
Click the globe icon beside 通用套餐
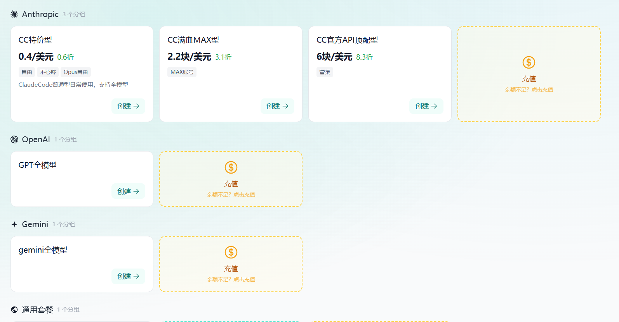14,310
